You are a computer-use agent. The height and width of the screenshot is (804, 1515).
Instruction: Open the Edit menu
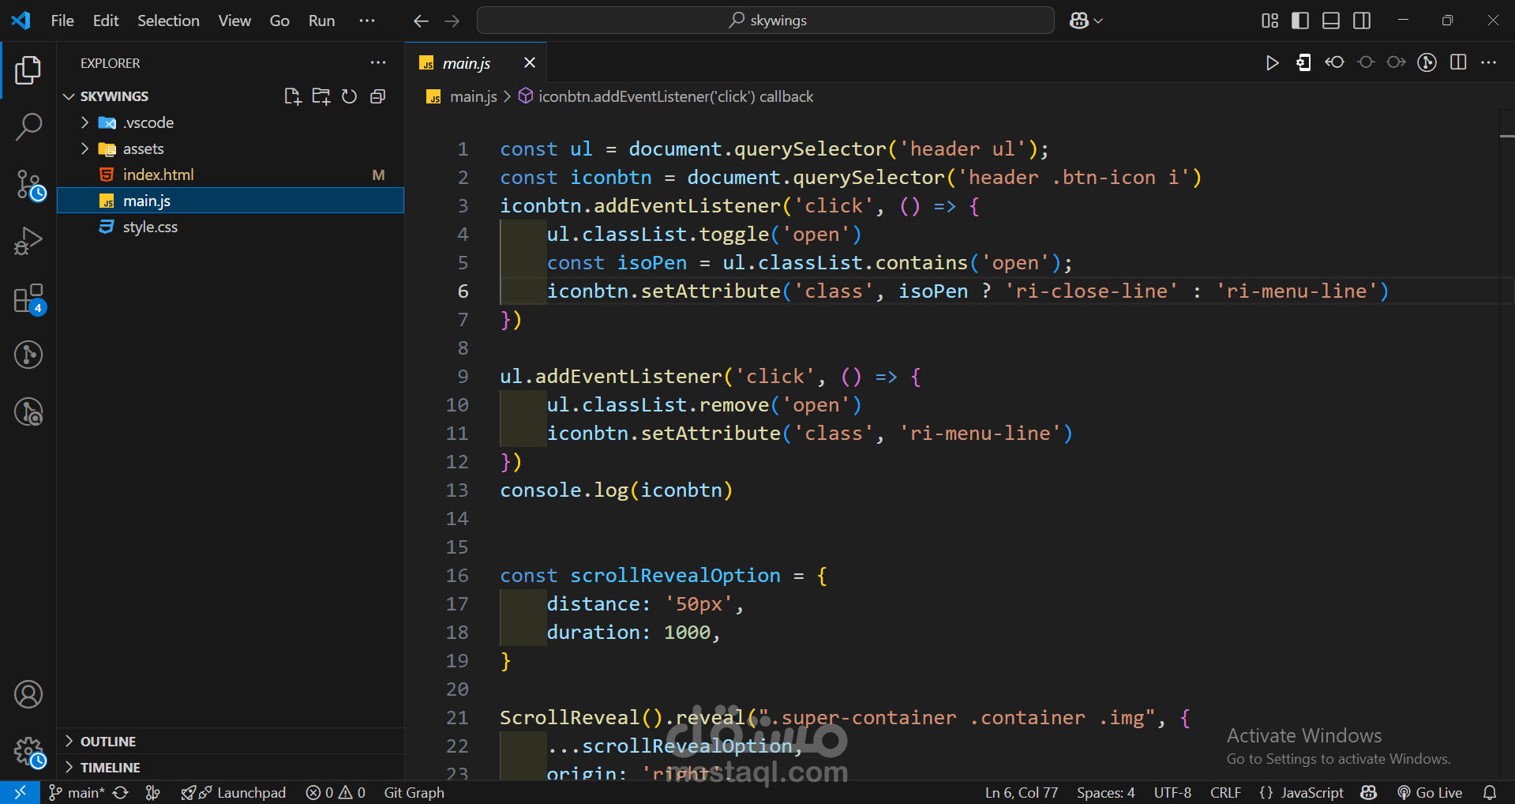pyautogui.click(x=106, y=21)
